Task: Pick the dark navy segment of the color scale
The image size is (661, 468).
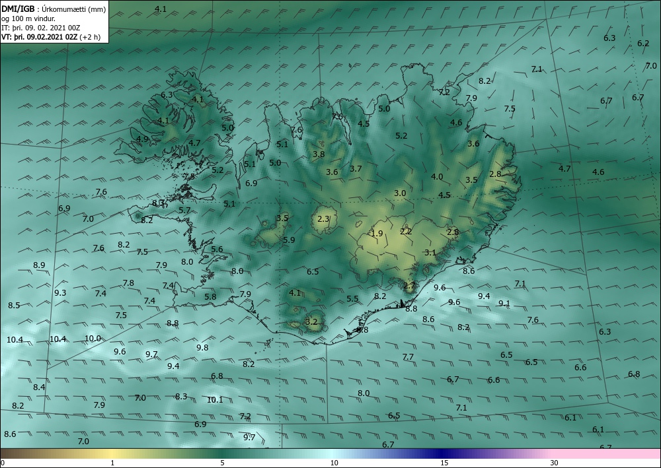Action: point(443,453)
